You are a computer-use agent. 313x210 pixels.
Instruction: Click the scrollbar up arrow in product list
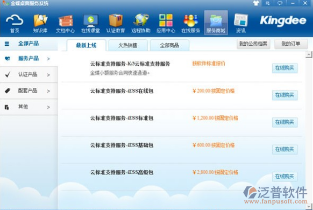point(309,54)
